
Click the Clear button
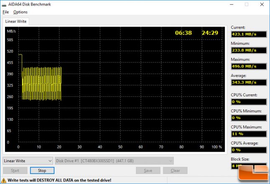[175, 171]
